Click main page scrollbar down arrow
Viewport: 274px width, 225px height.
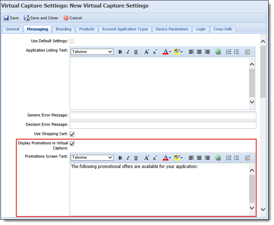coord(263,209)
